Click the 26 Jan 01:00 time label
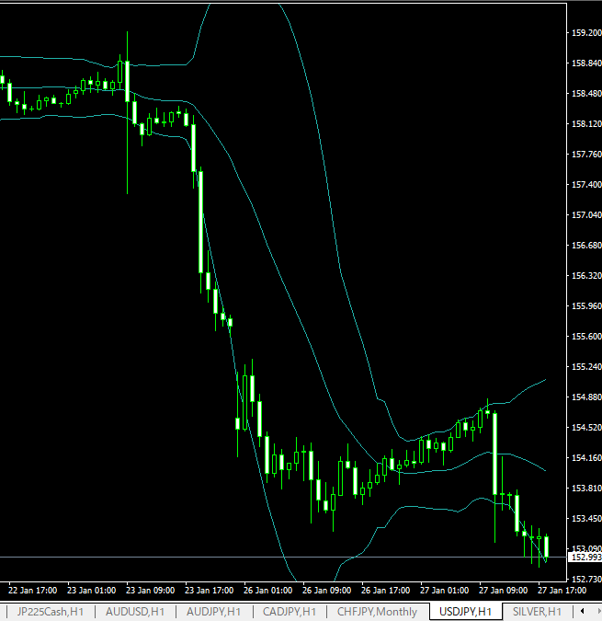The height and width of the screenshot is (621, 602). pyautogui.click(x=269, y=590)
